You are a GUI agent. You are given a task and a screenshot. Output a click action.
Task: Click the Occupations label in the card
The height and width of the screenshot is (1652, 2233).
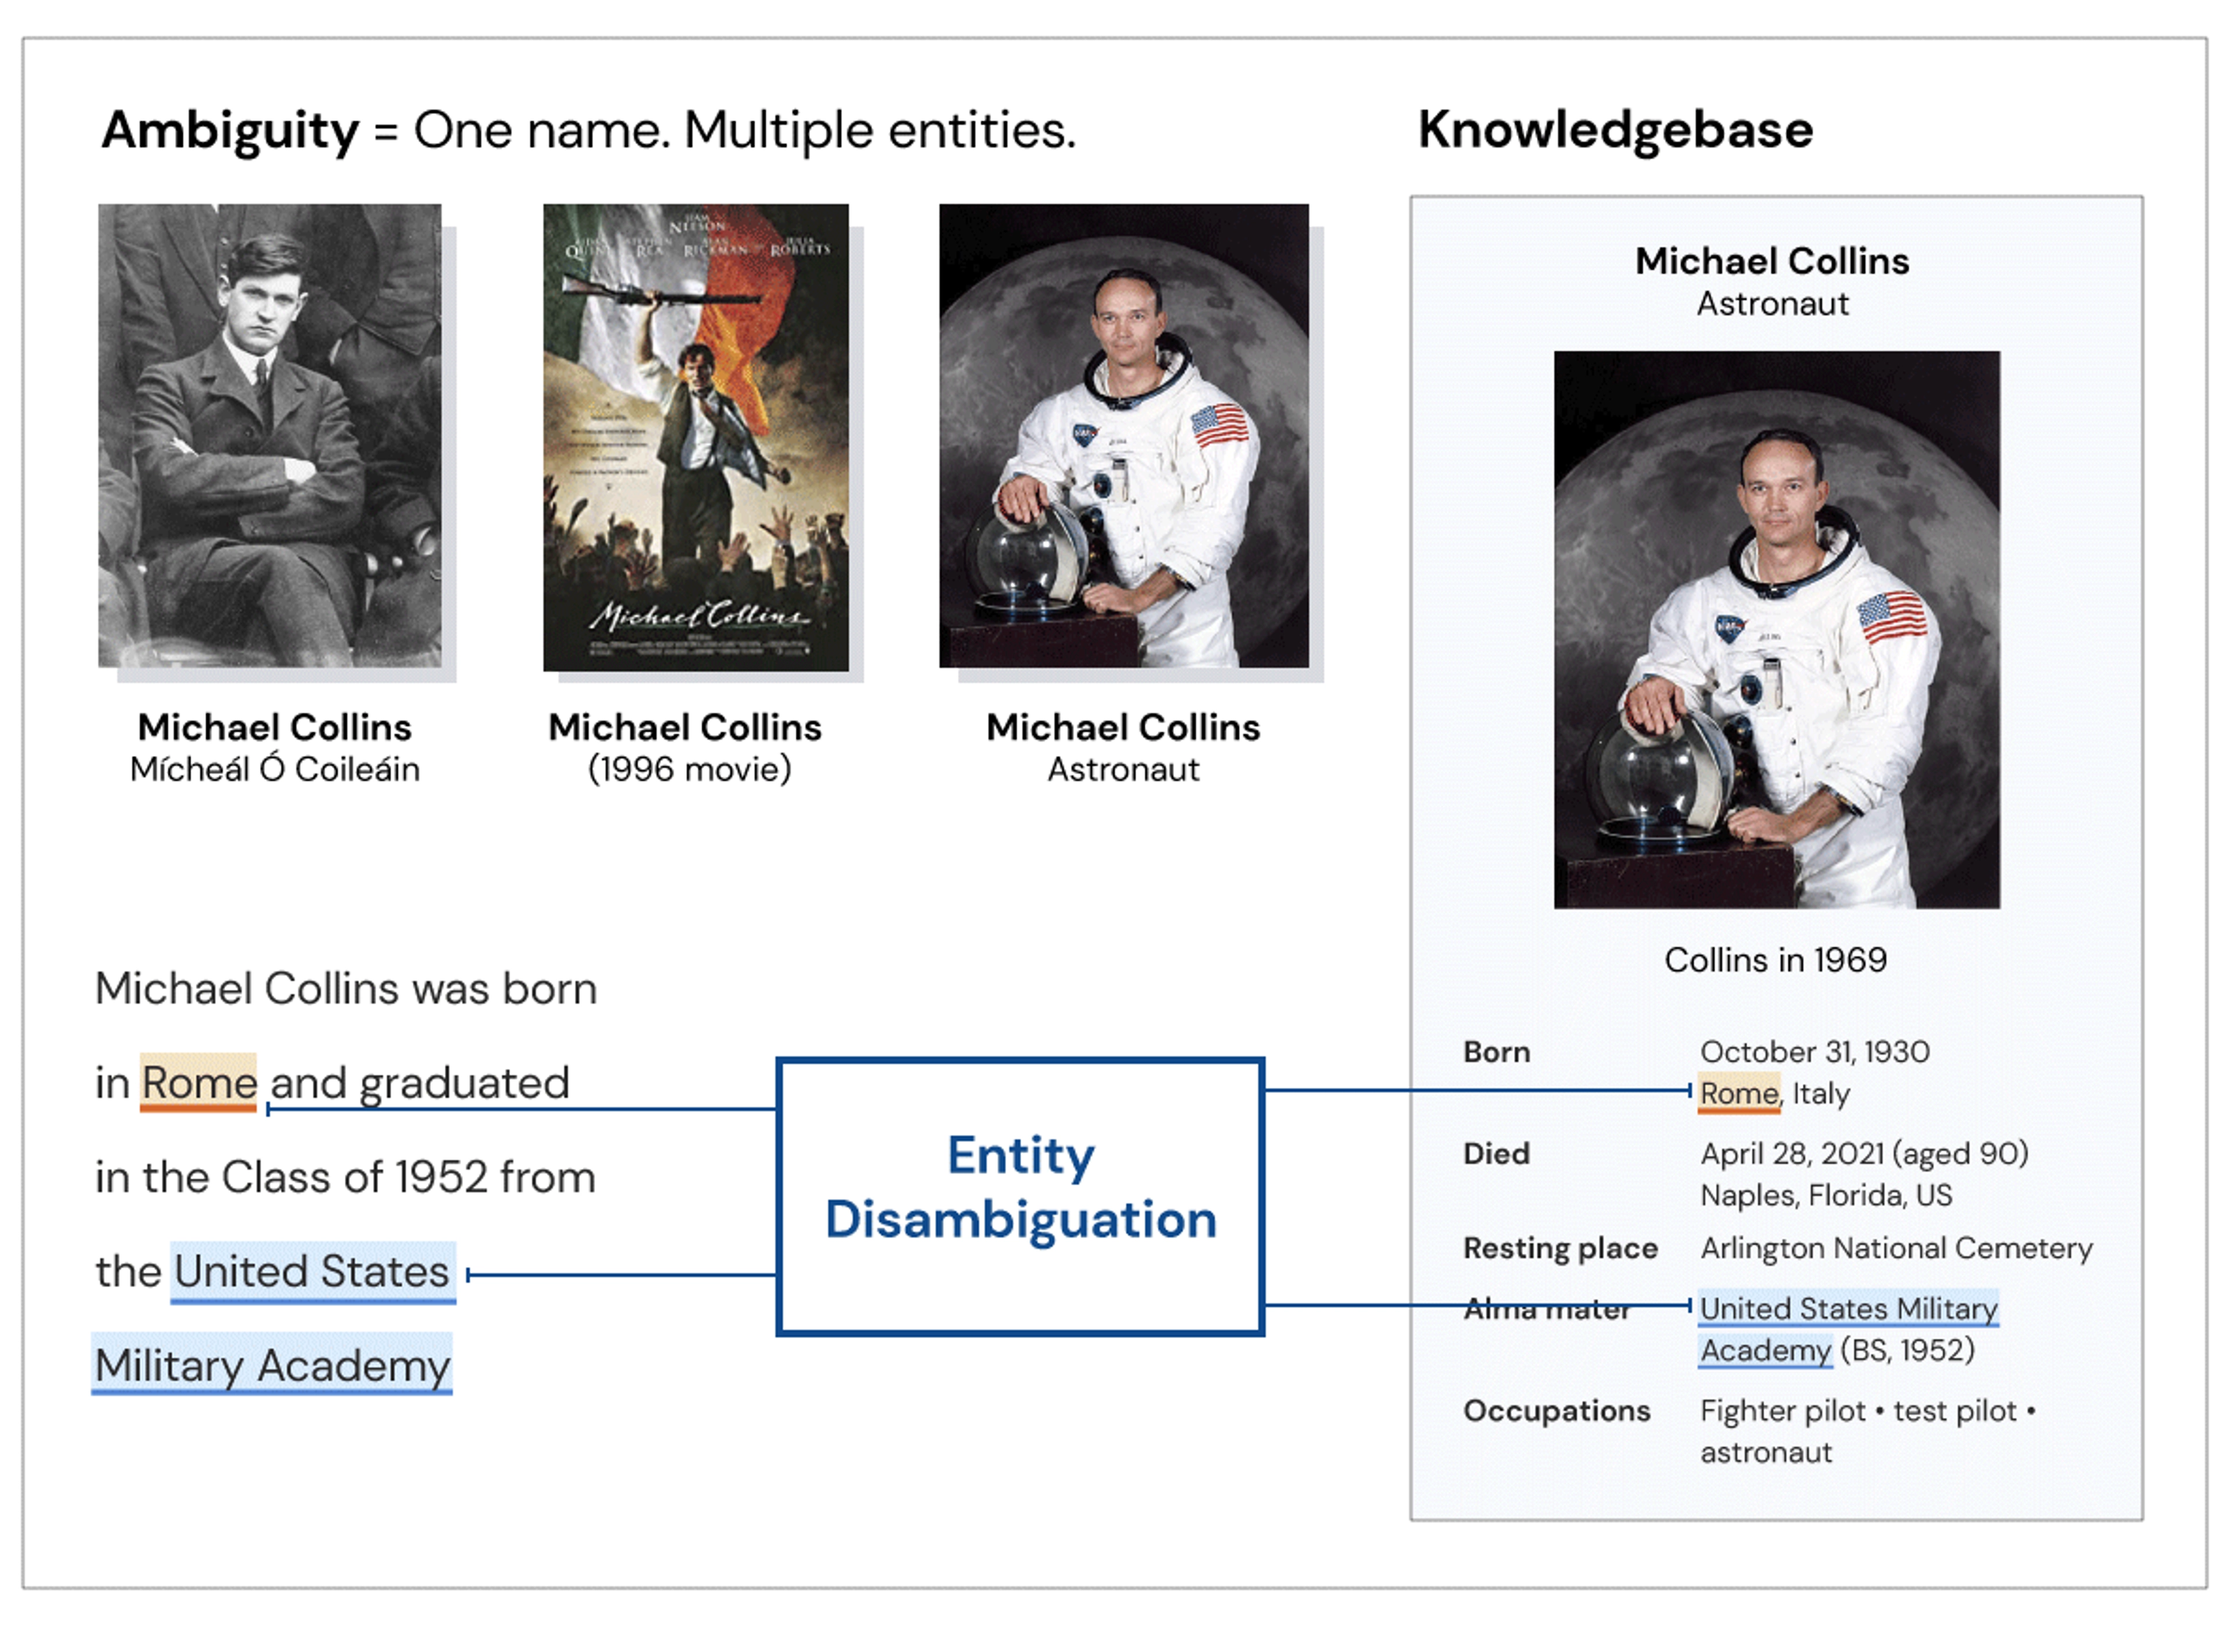(1557, 1411)
